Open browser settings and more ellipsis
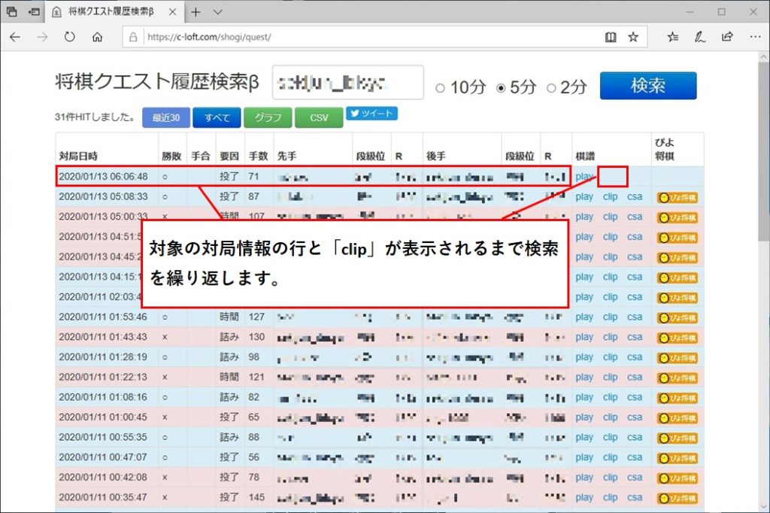 click(x=755, y=37)
